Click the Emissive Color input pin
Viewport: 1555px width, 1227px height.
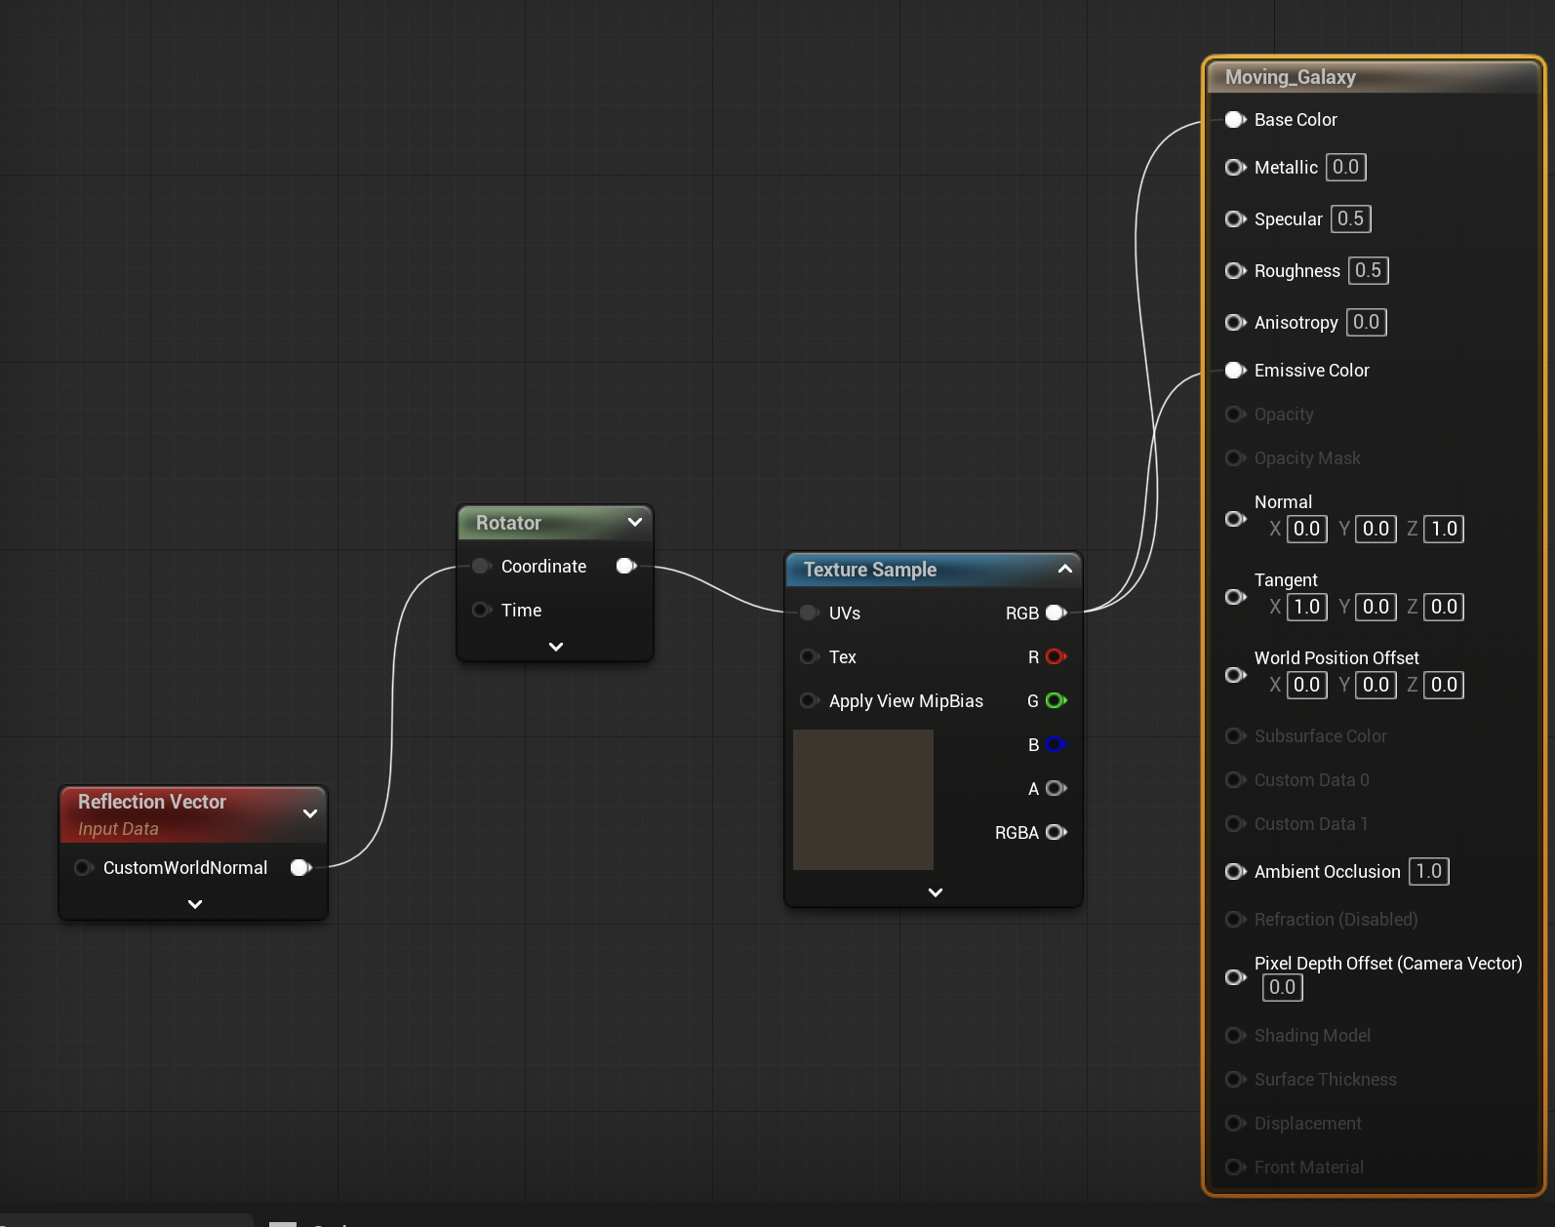click(x=1235, y=371)
